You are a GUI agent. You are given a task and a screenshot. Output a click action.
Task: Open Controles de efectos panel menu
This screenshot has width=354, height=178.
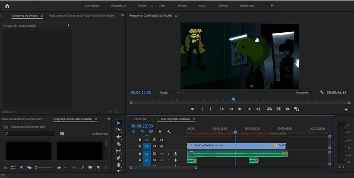click(x=42, y=16)
